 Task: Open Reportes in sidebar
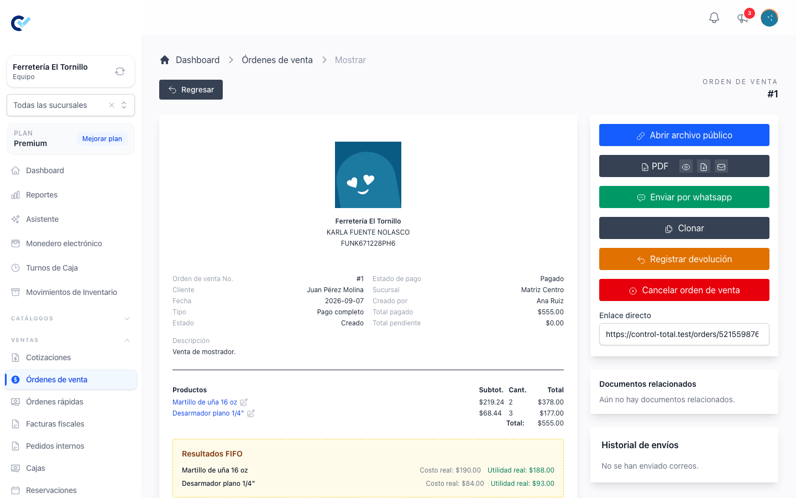71,195
